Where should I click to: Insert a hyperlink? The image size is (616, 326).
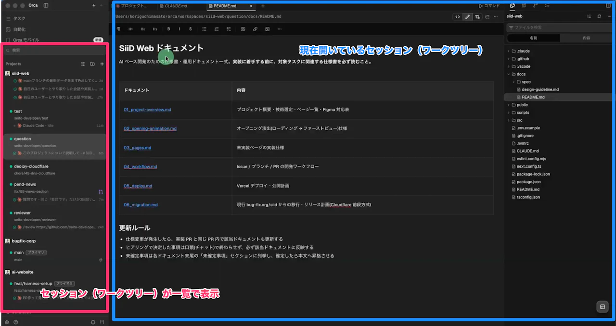[255, 29]
